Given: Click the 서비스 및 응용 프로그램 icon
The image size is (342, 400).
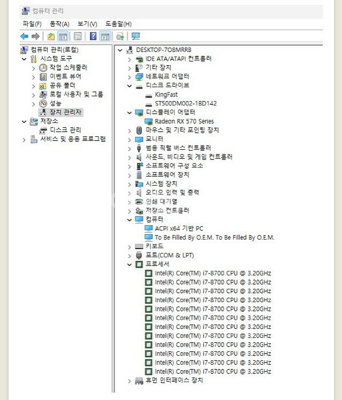Looking at the screenshot, I should pos(34,139).
